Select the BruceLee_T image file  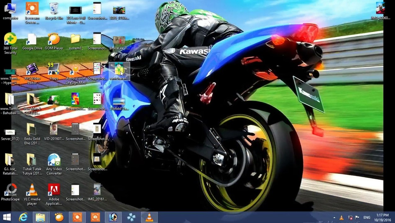(x=119, y=43)
